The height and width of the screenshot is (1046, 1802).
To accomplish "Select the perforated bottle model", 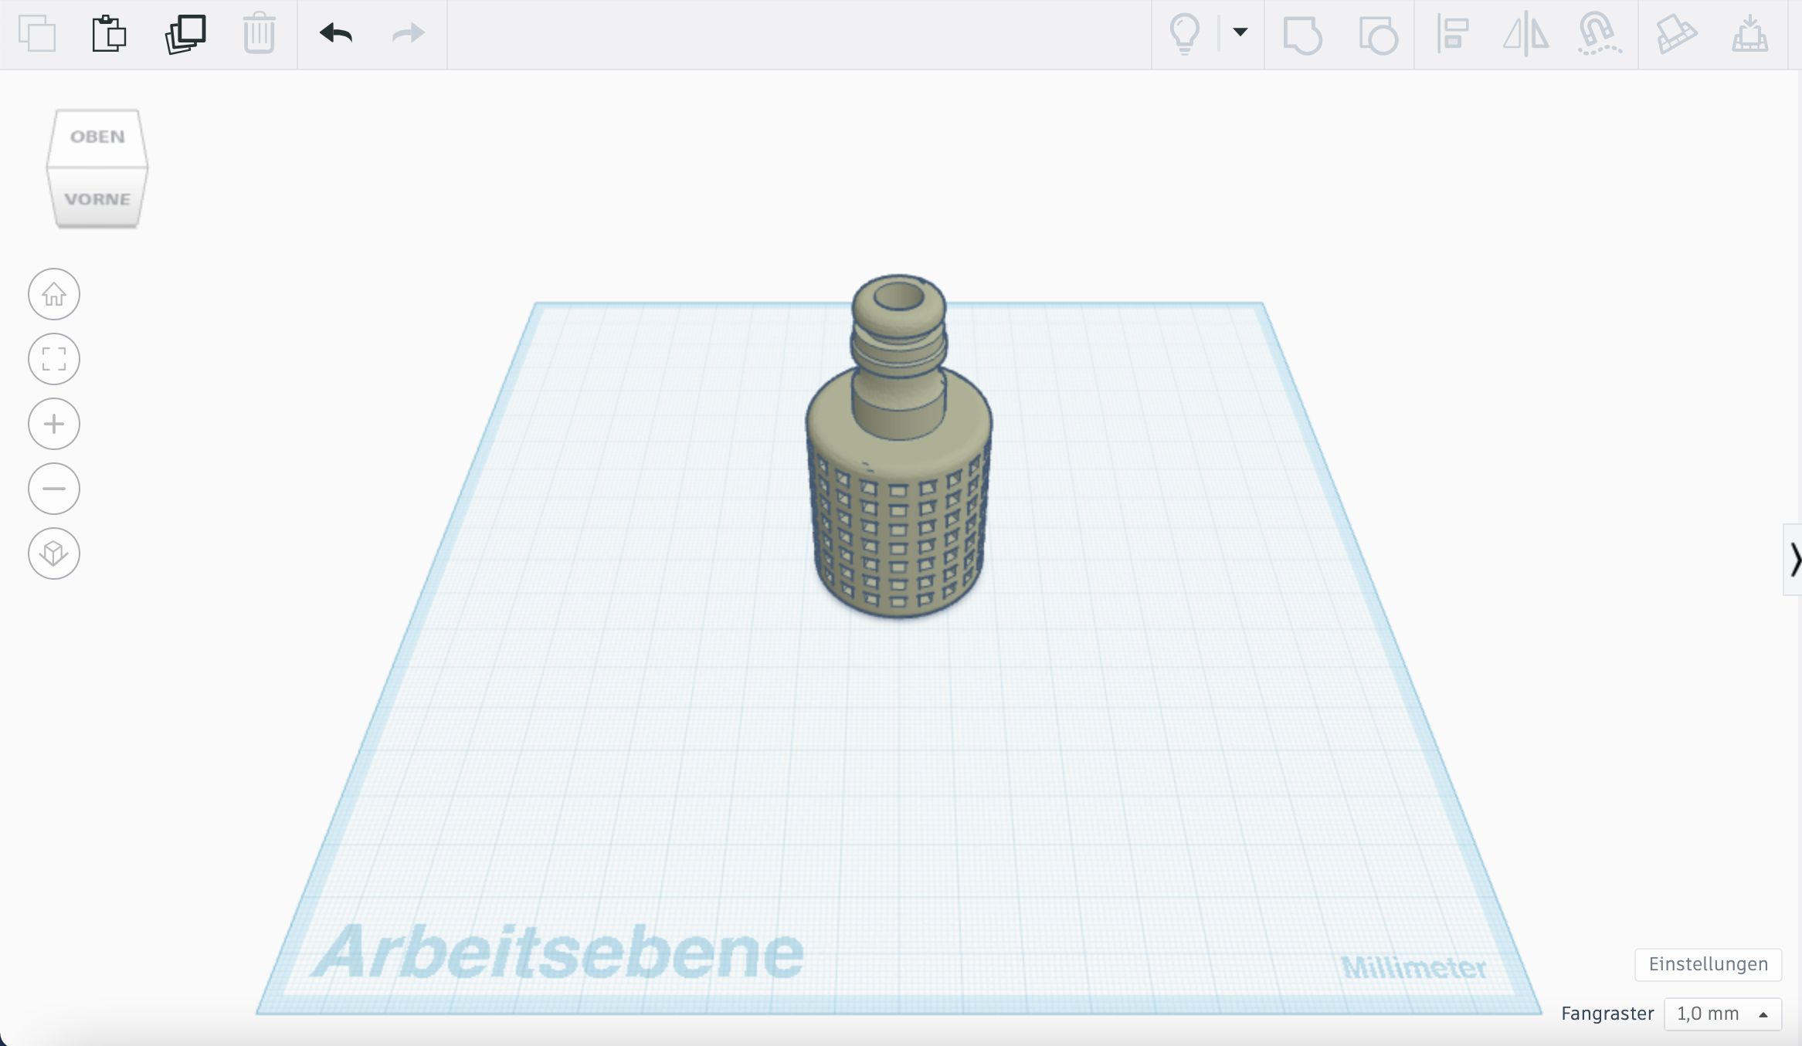I will pos(898,448).
